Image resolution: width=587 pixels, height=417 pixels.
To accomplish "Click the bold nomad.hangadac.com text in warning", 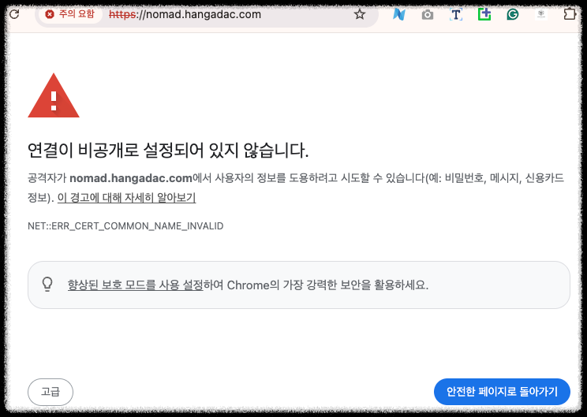I will pyautogui.click(x=131, y=178).
